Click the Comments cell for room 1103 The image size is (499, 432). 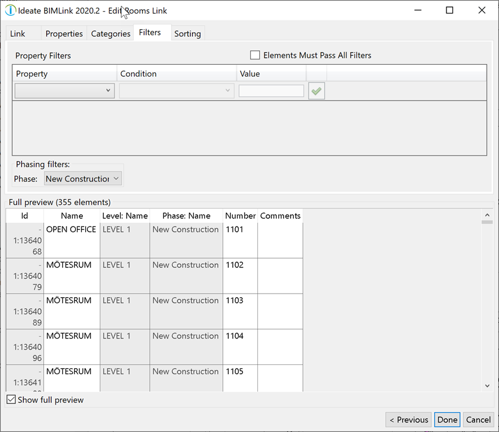(x=280, y=311)
